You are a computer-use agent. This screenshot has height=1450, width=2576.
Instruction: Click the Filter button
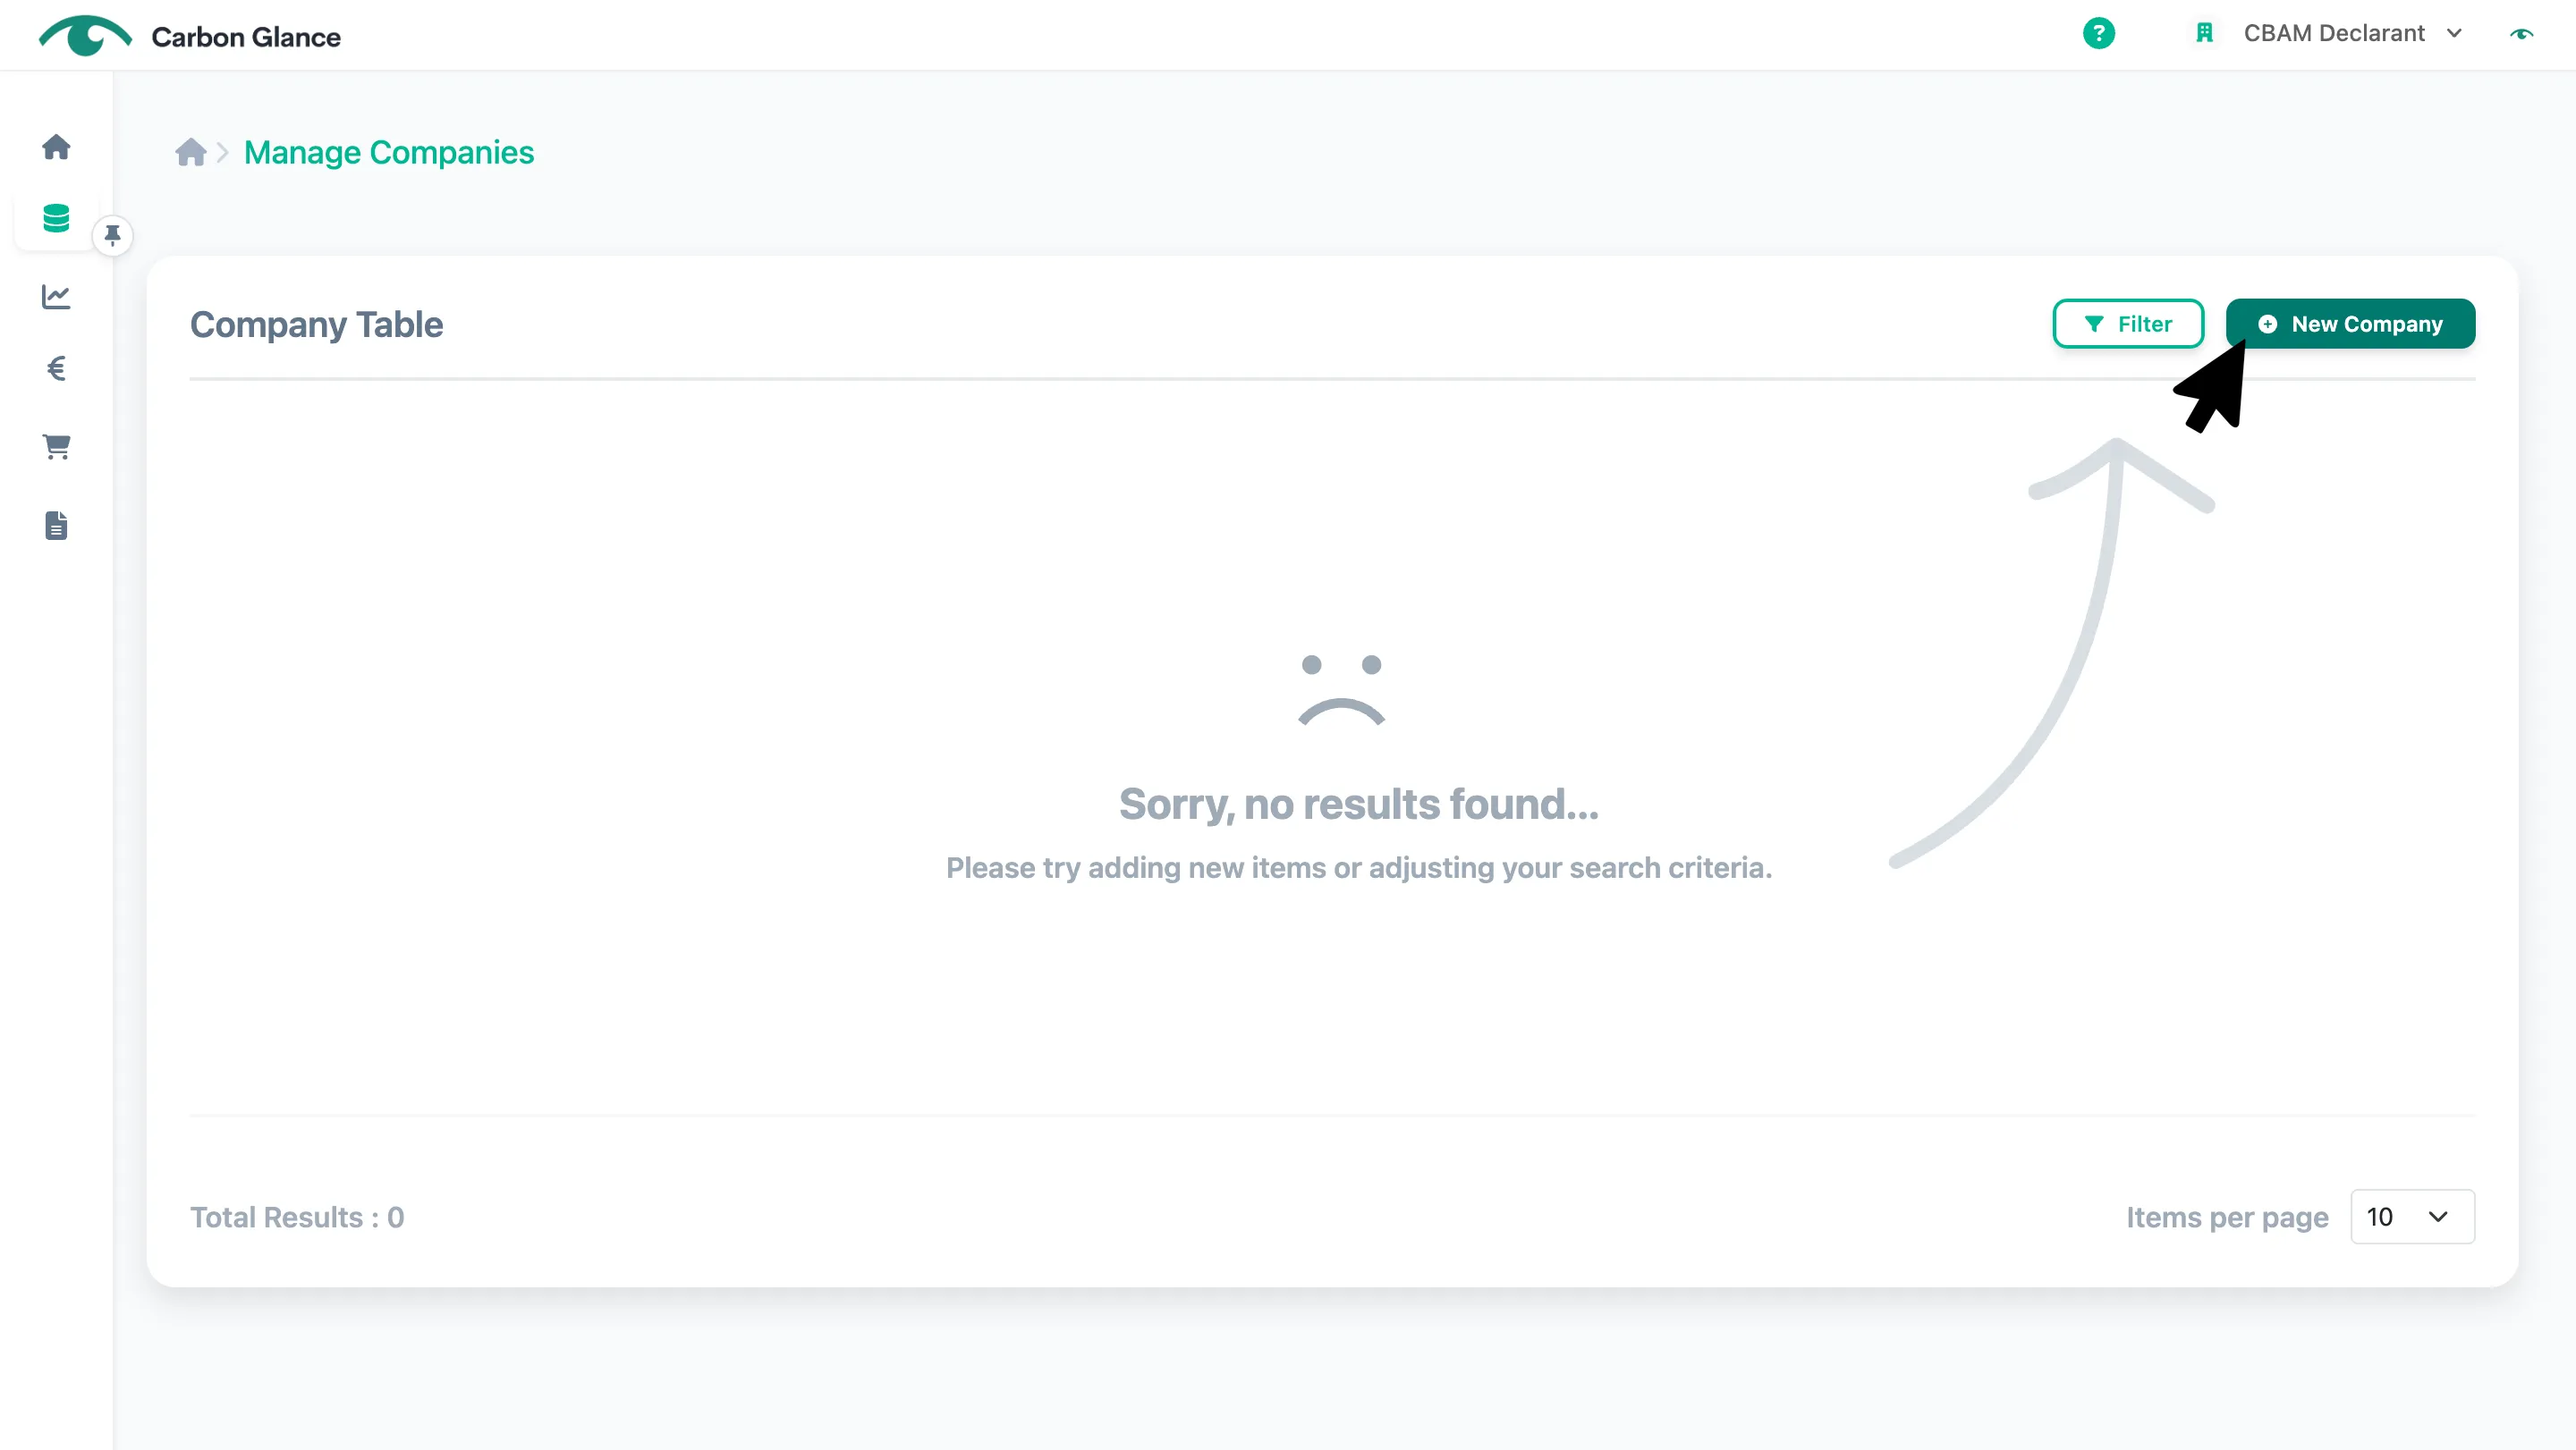pyautogui.click(x=2128, y=324)
